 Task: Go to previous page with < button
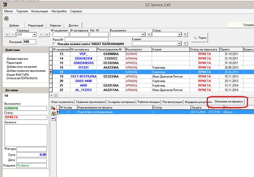click(x=13, y=35)
